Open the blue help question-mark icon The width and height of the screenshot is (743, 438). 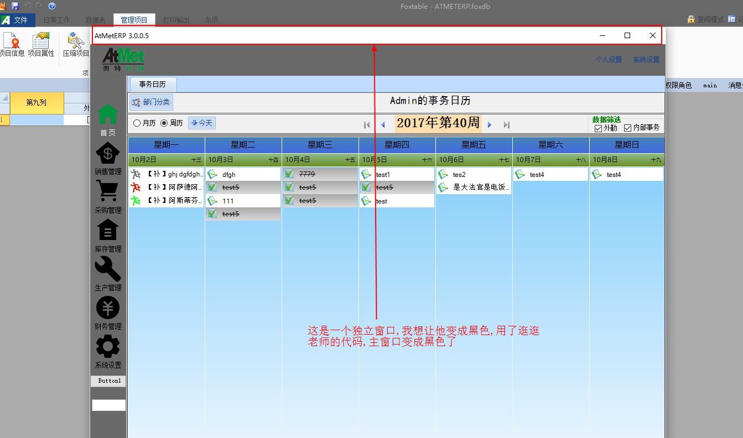pyautogui.click(x=52, y=6)
